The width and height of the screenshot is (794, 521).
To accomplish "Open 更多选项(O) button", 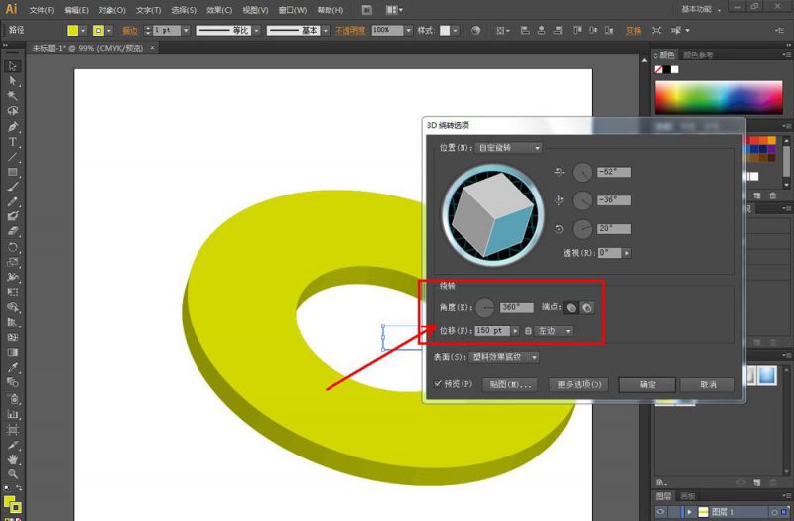I will (x=580, y=385).
